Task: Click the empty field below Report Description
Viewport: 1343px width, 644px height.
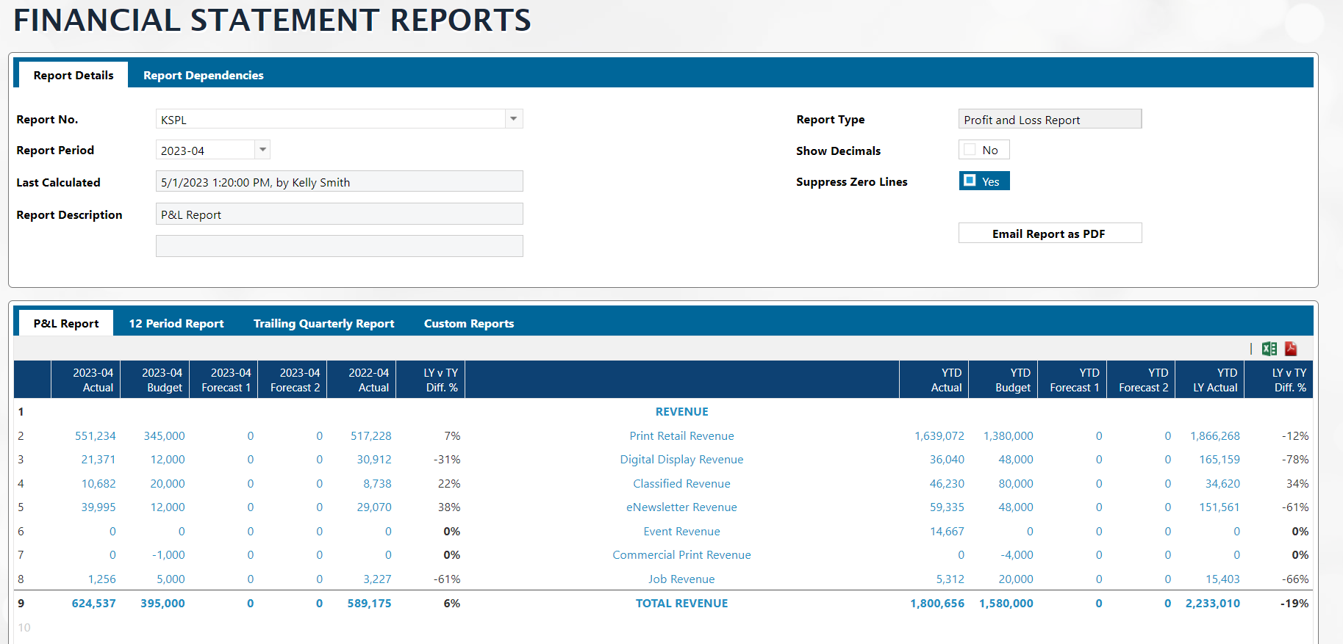Action: 339,246
